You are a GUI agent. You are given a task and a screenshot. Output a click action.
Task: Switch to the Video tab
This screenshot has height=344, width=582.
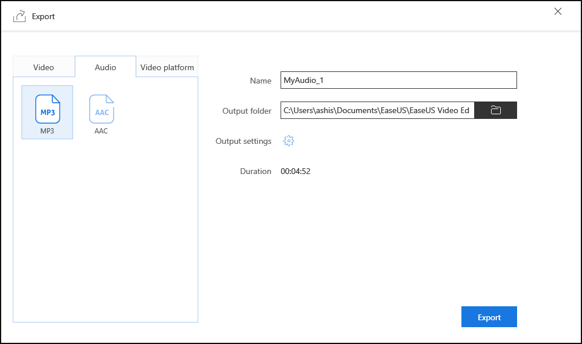pyautogui.click(x=43, y=67)
